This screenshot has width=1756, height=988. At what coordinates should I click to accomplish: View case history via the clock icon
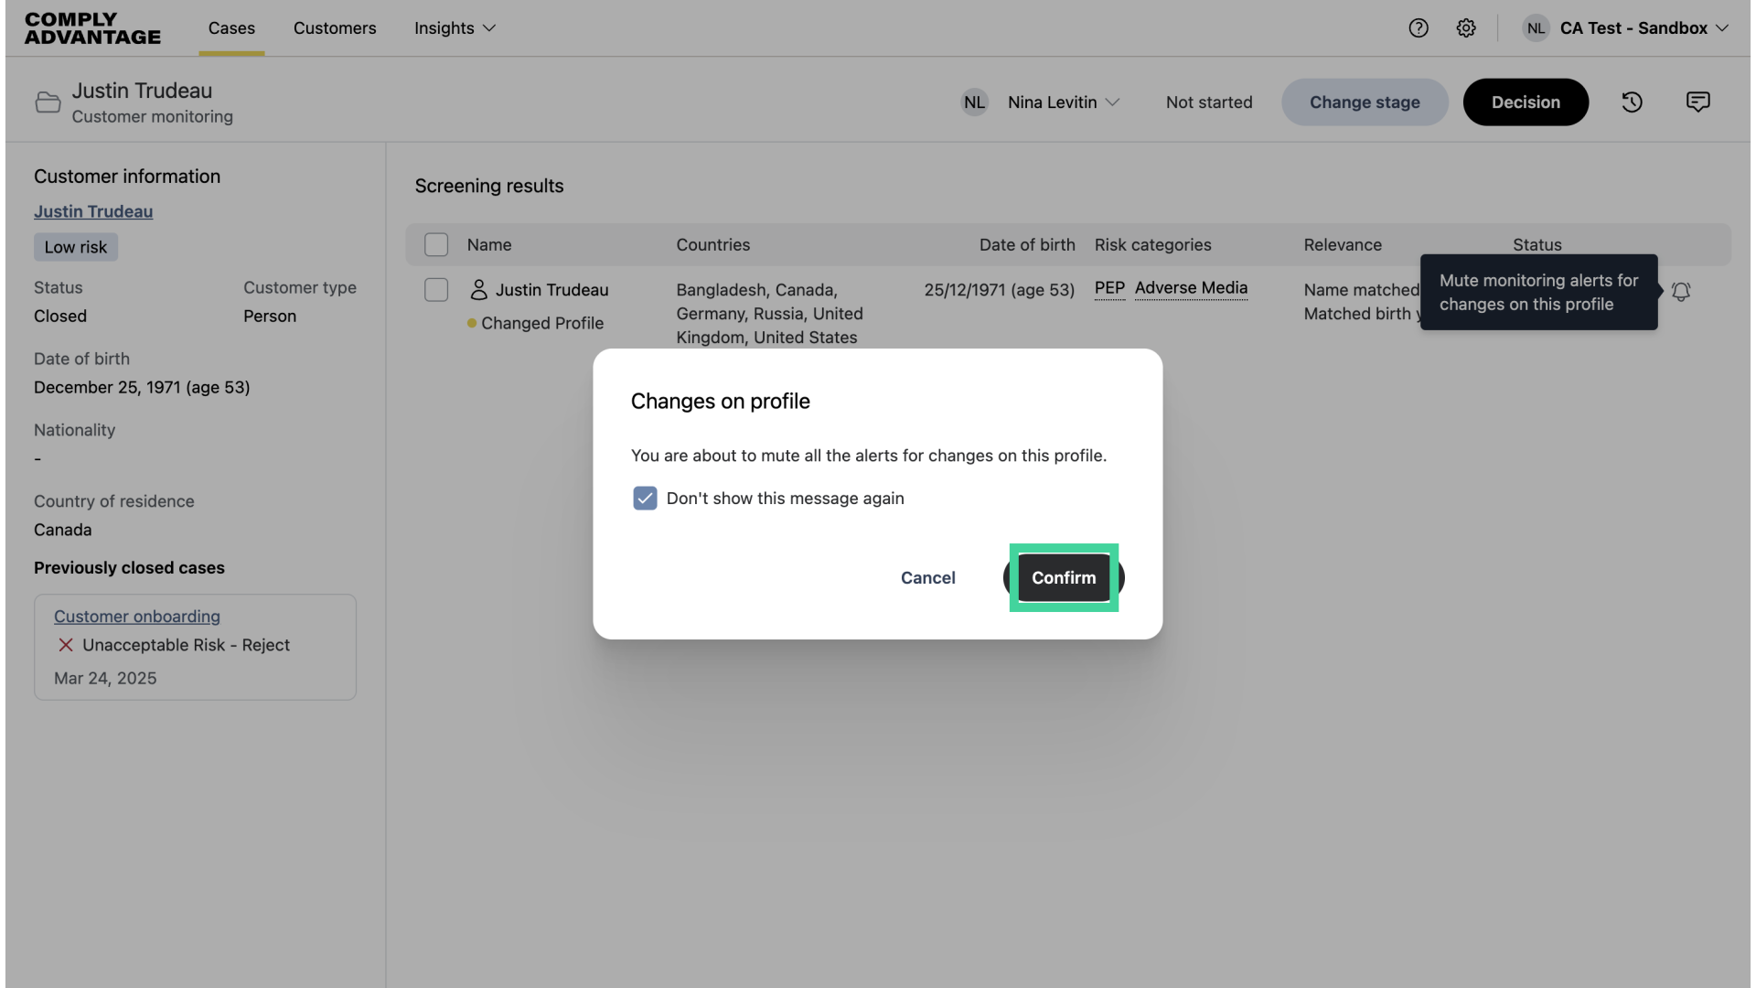1633,102
